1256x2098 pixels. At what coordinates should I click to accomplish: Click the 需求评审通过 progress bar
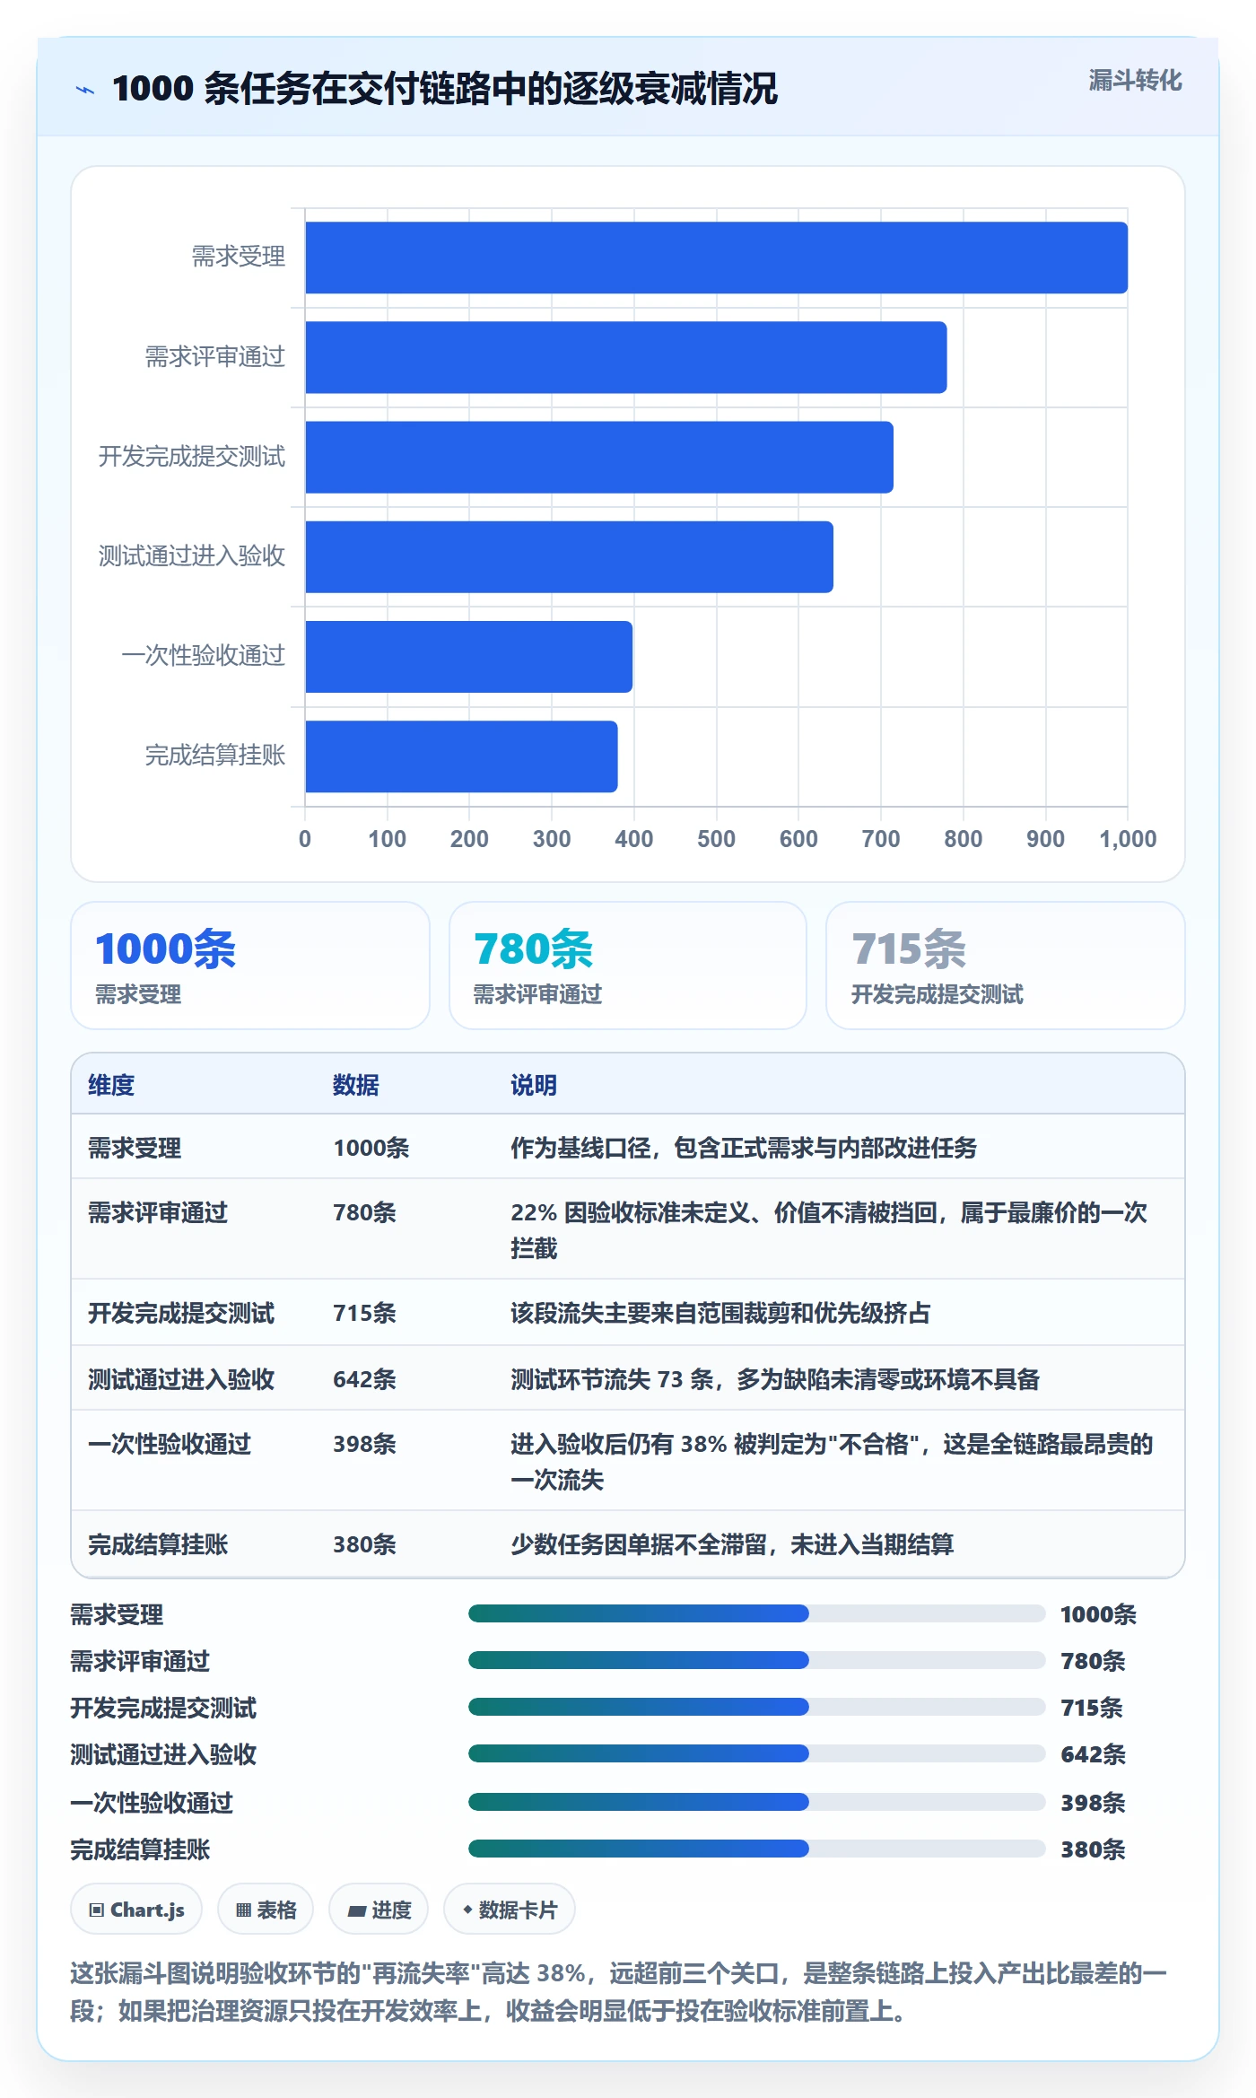[756, 1660]
